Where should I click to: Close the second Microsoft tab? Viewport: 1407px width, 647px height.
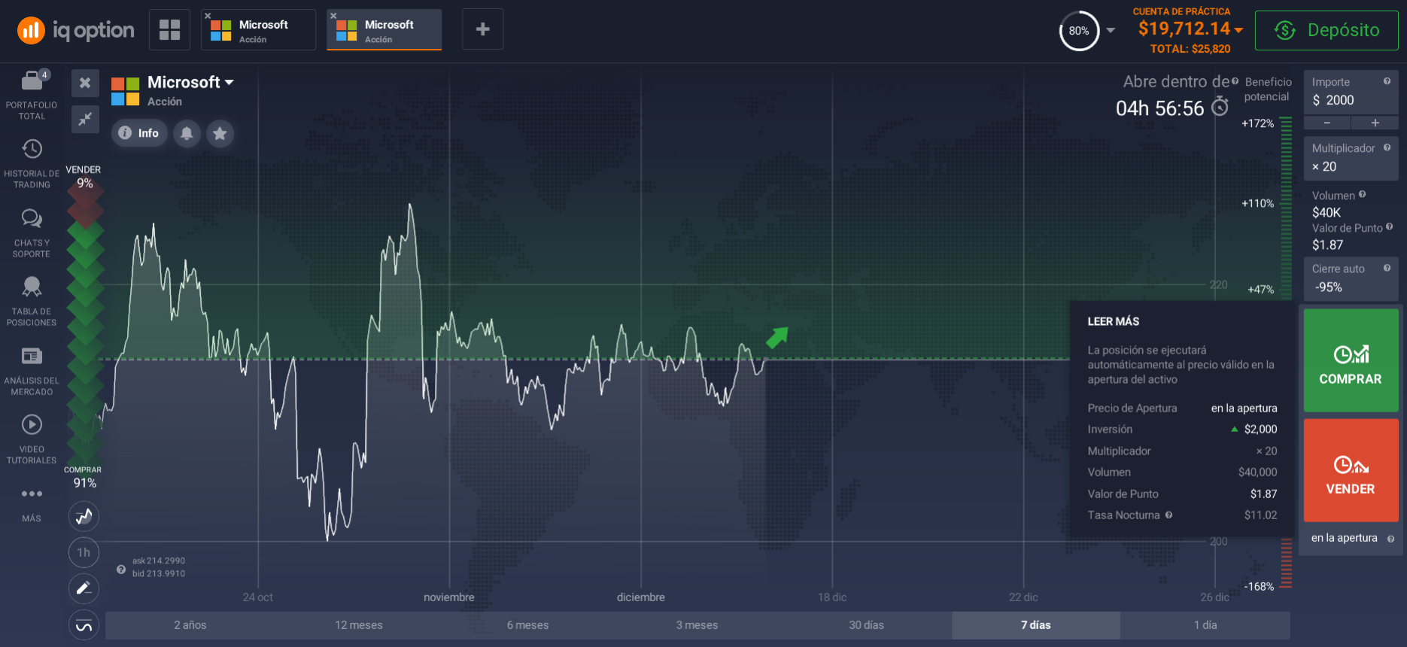(333, 16)
